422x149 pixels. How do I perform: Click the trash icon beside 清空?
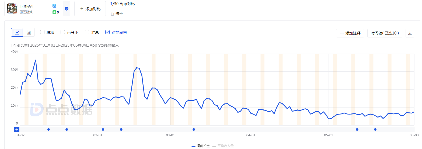[x=112, y=14]
